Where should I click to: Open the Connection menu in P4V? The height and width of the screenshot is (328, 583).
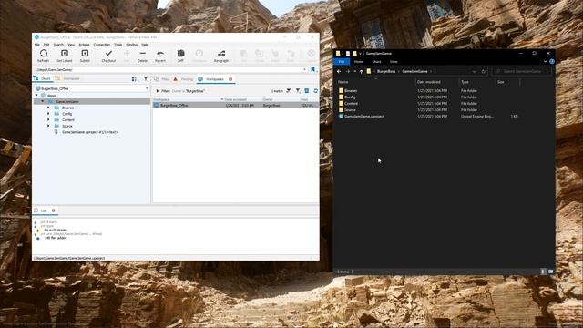(x=101, y=45)
